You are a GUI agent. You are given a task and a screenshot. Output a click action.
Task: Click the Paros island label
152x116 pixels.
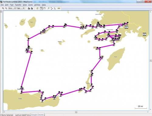tap(22, 22)
